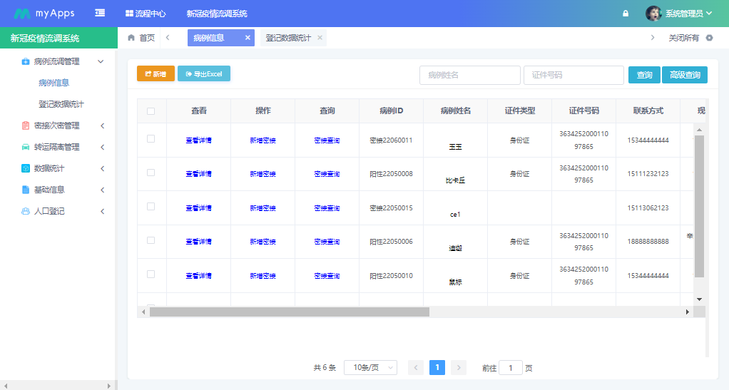Click the 人口登记 people icon
This screenshot has height=390, width=729.
click(x=26, y=211)
